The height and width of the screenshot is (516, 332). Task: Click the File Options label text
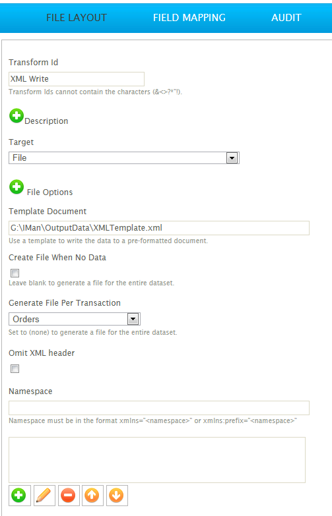click(x=50, y=192)
